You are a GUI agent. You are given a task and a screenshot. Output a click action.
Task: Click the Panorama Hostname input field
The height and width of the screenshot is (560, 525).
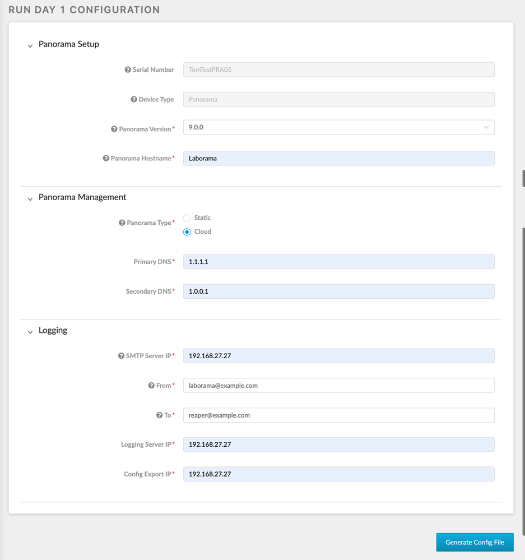pos(338,159)
